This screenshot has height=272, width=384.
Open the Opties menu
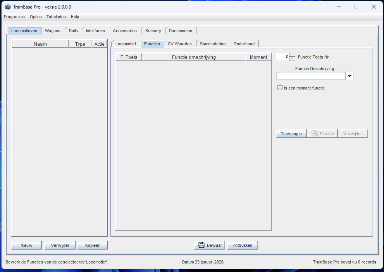click(x=36, y=17)
